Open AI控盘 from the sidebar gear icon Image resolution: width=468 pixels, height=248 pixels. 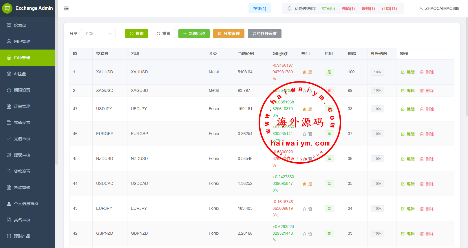coord(9,74)
